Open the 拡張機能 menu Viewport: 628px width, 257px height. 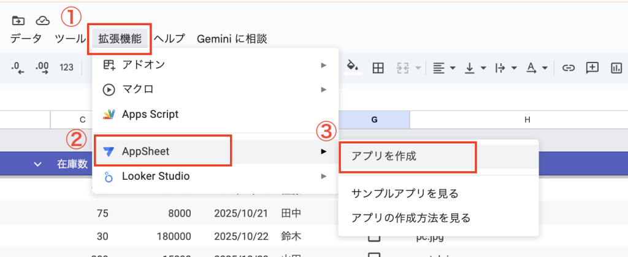click(120, 39)
